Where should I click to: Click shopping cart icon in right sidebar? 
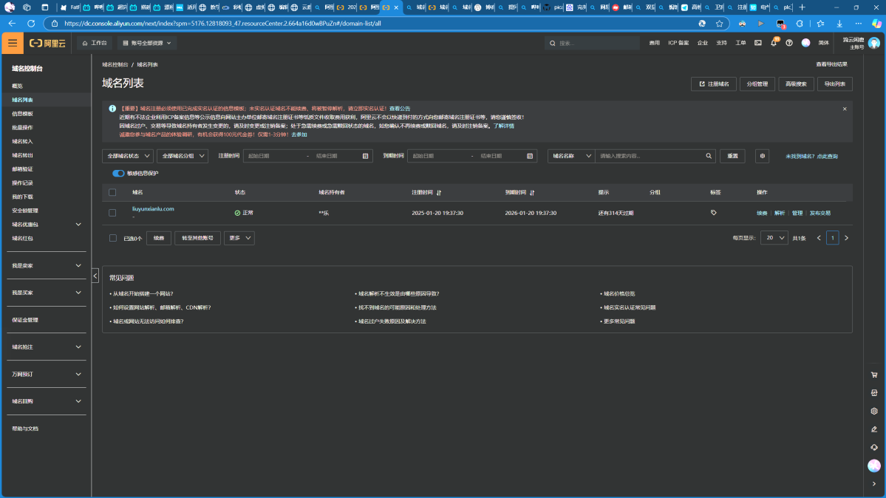874,375
